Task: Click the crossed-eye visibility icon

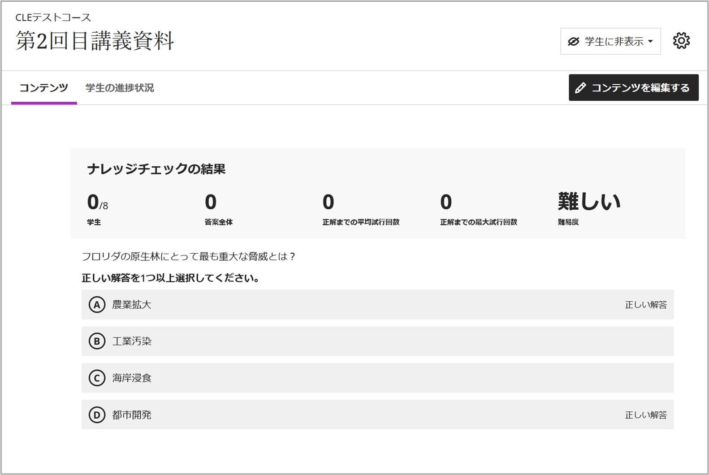Action: (x=573, y=42)
